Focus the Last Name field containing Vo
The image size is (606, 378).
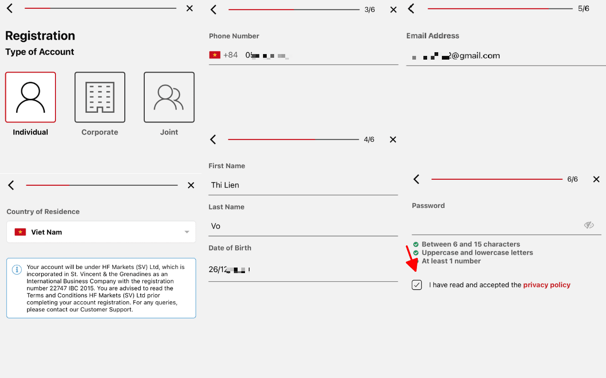pyautogui.click(x=303, y=226)
